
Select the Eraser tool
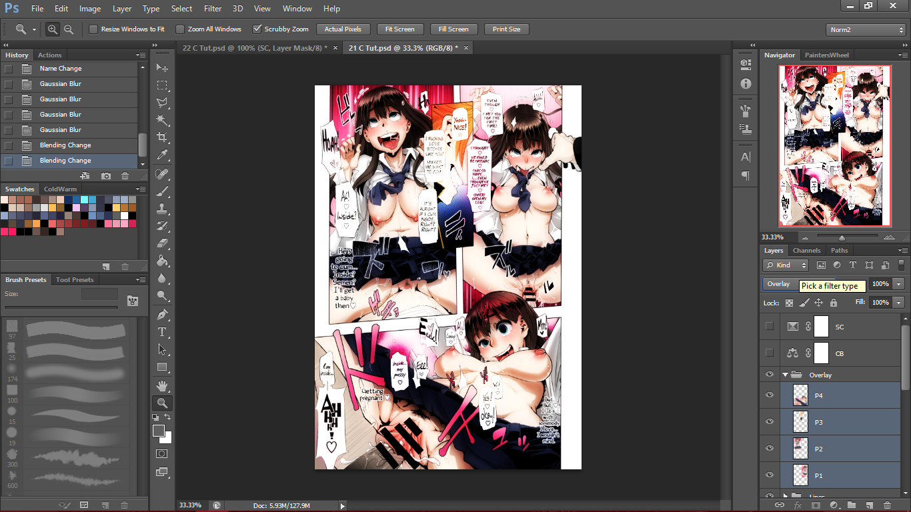[x=162, y=243]
